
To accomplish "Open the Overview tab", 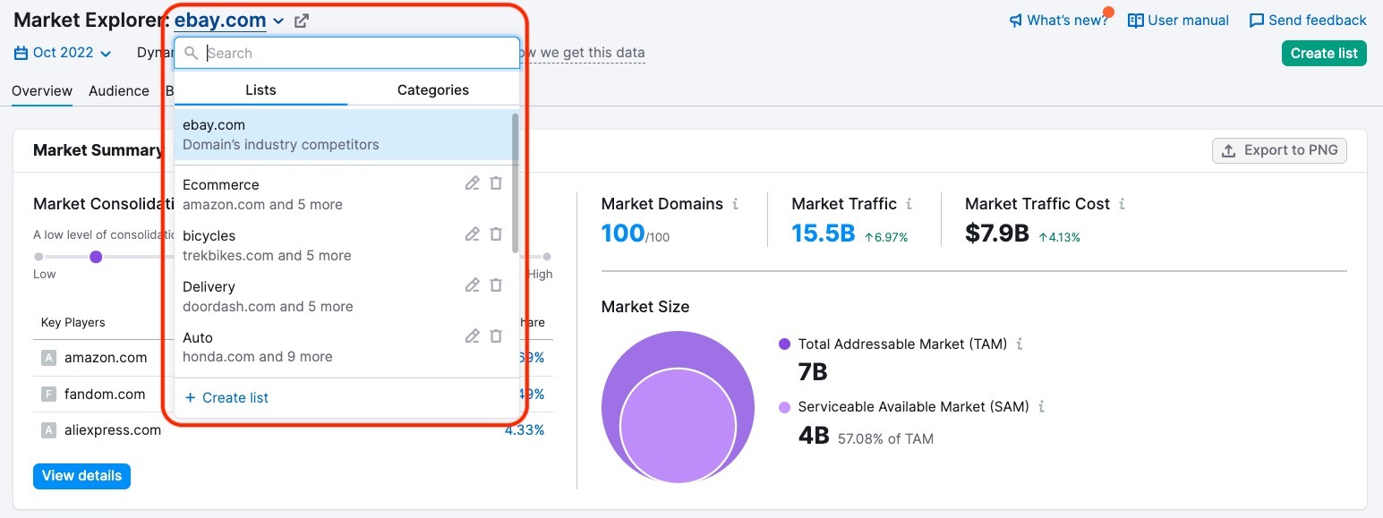I will pyautogui.click(x=42, y=90).
